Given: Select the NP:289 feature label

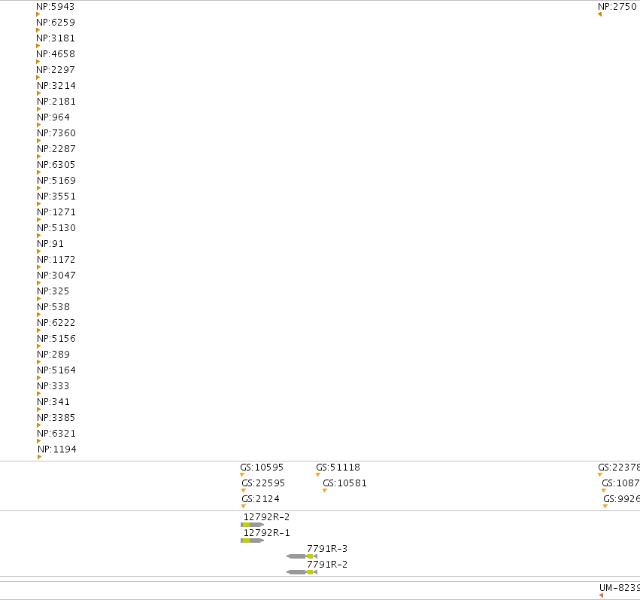Looking at the screenshot, I should point(53,355).
